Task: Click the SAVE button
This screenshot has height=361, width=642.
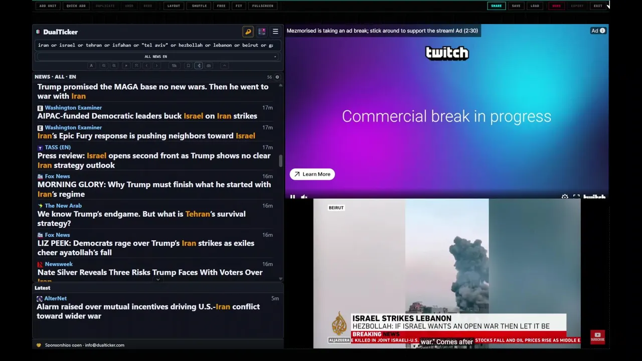Action: pyautogui.click(x=516, y=6)
